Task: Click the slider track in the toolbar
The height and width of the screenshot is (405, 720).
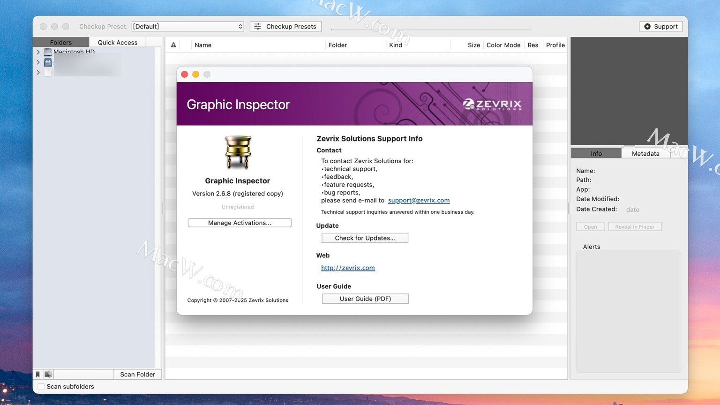Action: (431, 29)
